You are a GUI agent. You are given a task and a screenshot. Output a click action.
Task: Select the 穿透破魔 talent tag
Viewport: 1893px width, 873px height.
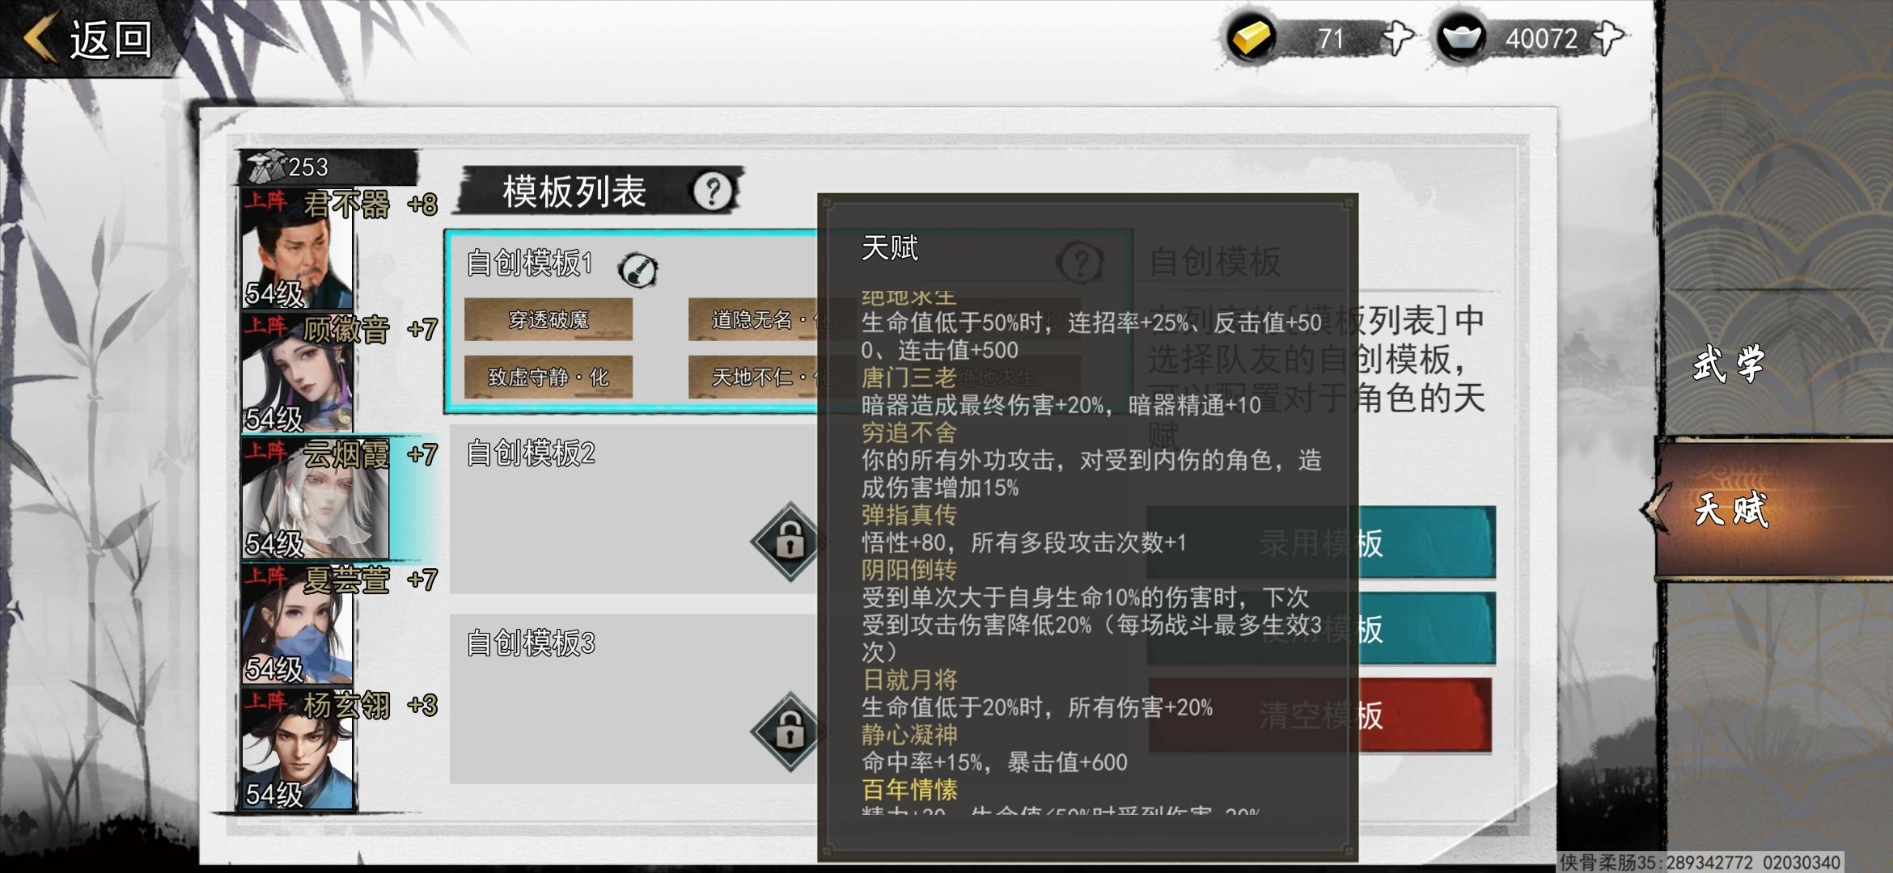548,320
